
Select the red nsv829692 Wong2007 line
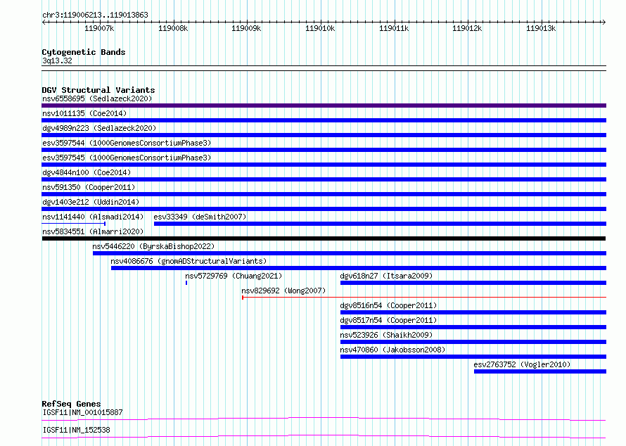[x=424, y=298]
